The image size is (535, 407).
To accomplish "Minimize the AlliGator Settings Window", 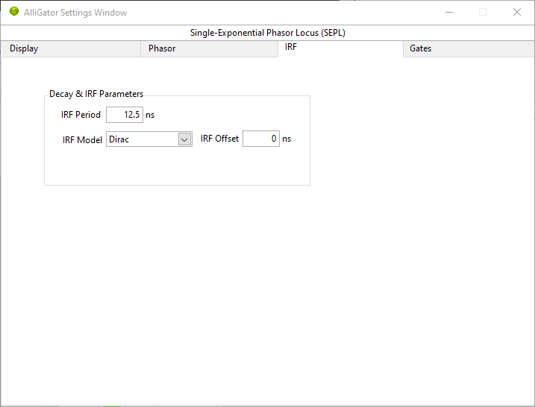I will click(x=449, y=12).
